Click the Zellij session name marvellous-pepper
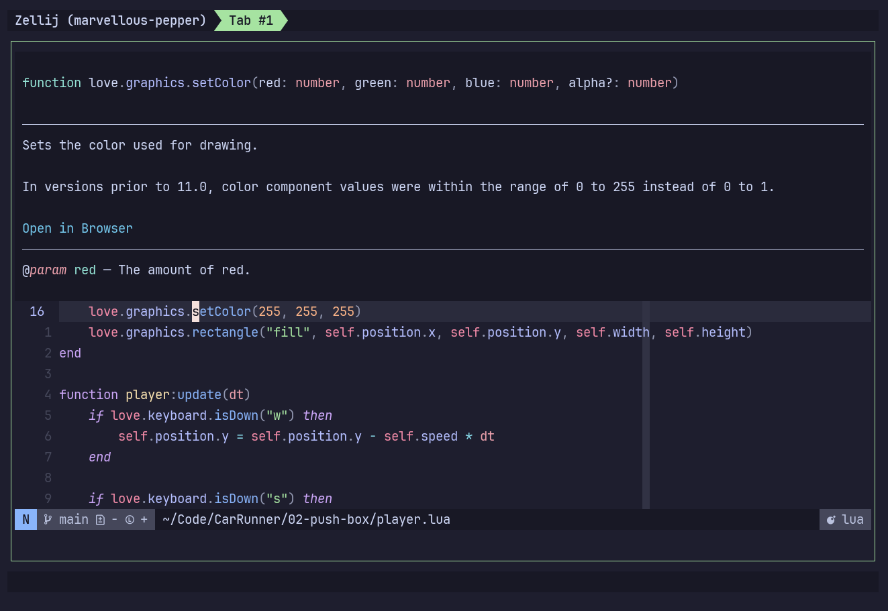The height and width of the screenshot is (611, 888). 111,21
